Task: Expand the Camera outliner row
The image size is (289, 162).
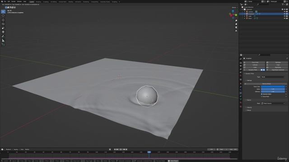Action: pos(245,12)
